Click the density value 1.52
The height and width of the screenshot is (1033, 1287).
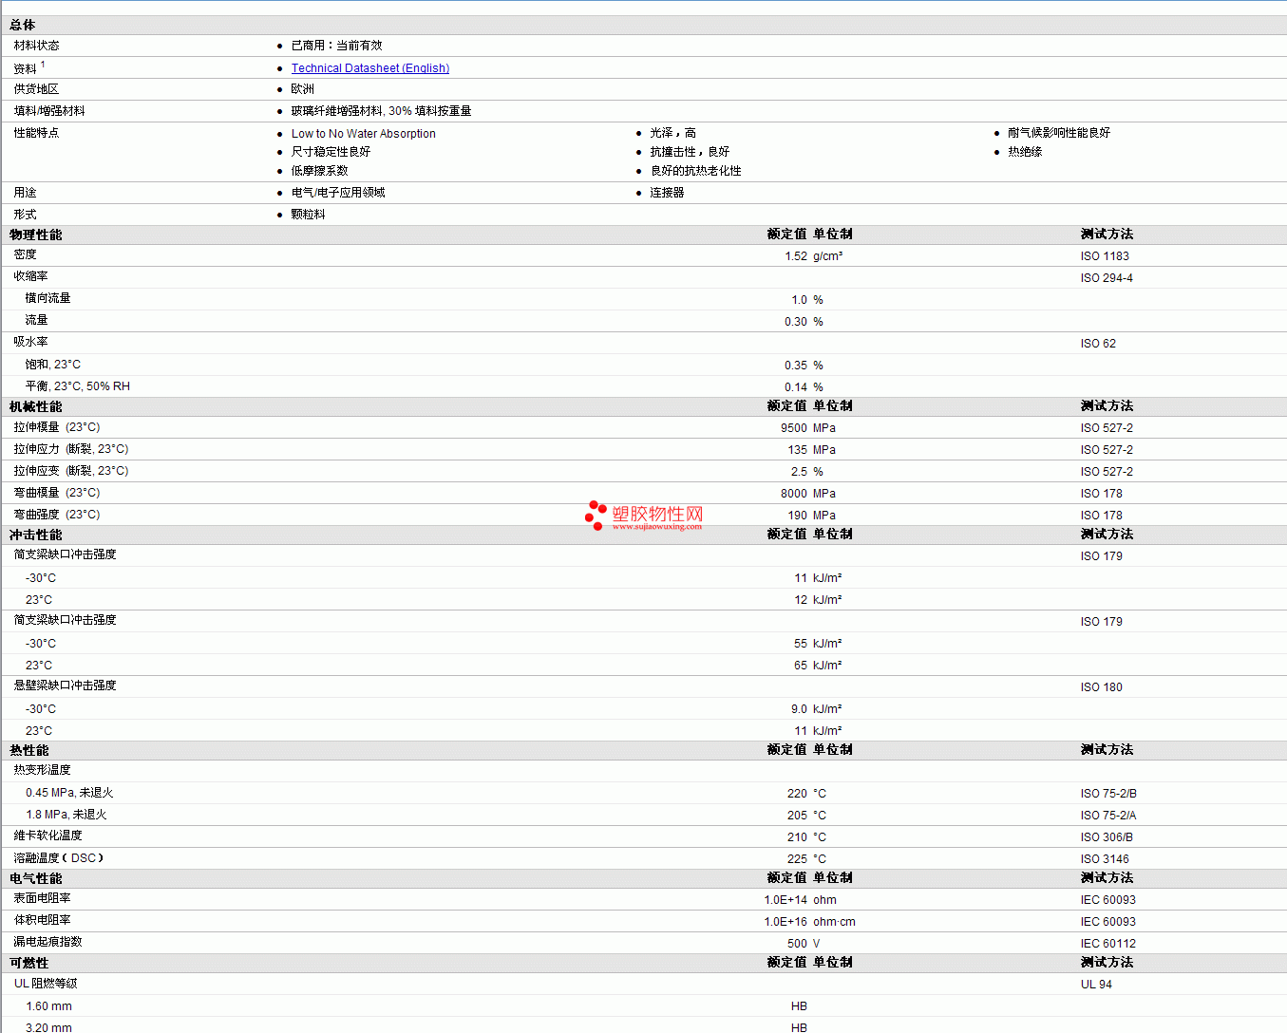click(795, 256)
